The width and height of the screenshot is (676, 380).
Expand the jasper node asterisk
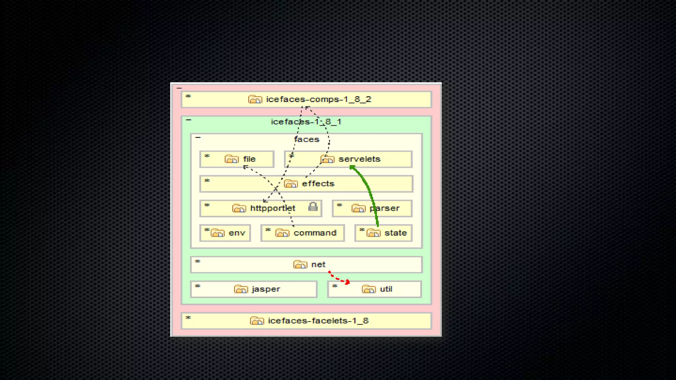click(x=198, y=287)
